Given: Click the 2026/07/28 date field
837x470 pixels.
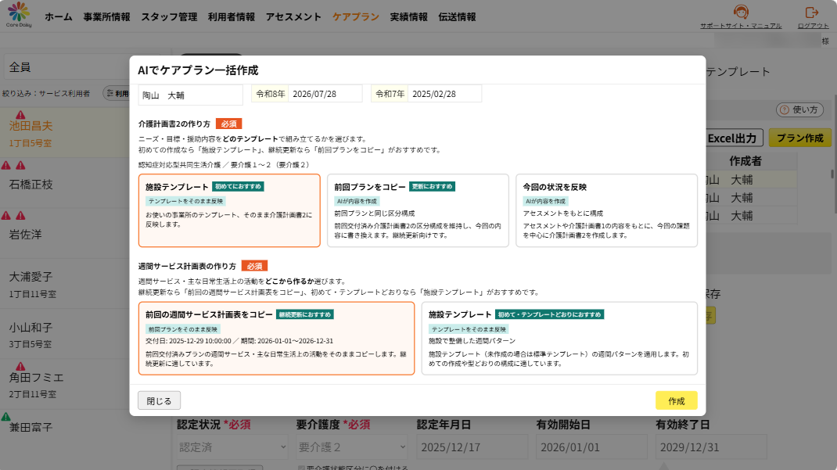Looking at the screenshot, I should [325, 94].
